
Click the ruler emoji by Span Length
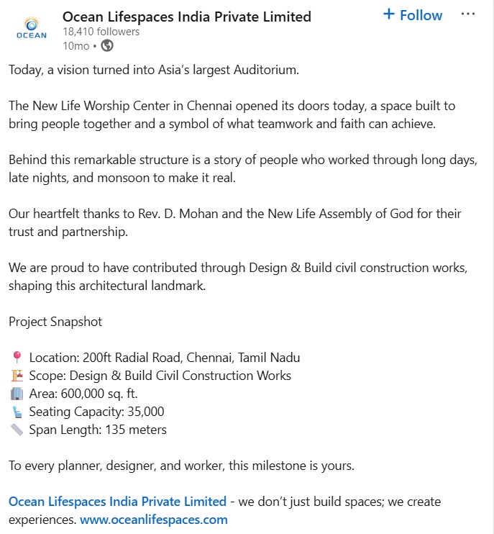coord(17,430)
